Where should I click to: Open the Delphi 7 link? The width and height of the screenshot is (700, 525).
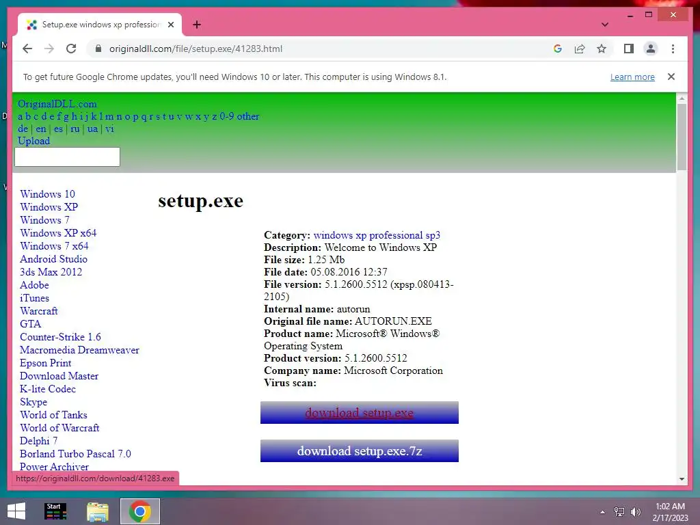click(x=39, y=441)
